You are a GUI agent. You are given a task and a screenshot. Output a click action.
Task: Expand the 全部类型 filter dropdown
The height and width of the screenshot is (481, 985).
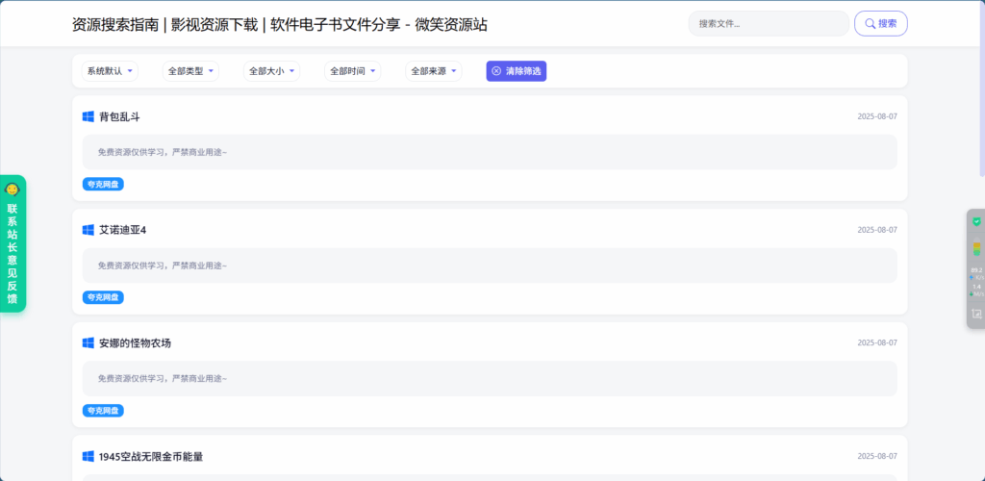pos(191,71)
